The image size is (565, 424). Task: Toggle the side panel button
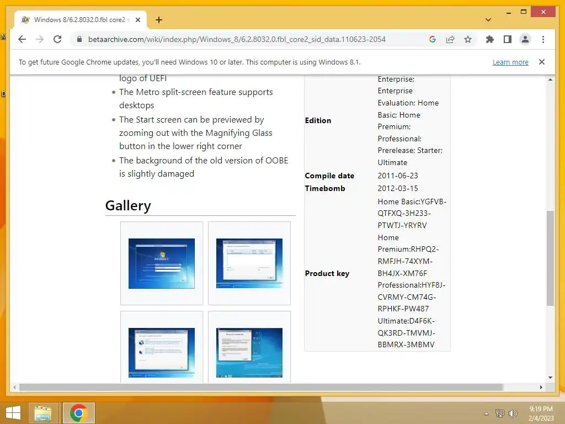point(508,39)
